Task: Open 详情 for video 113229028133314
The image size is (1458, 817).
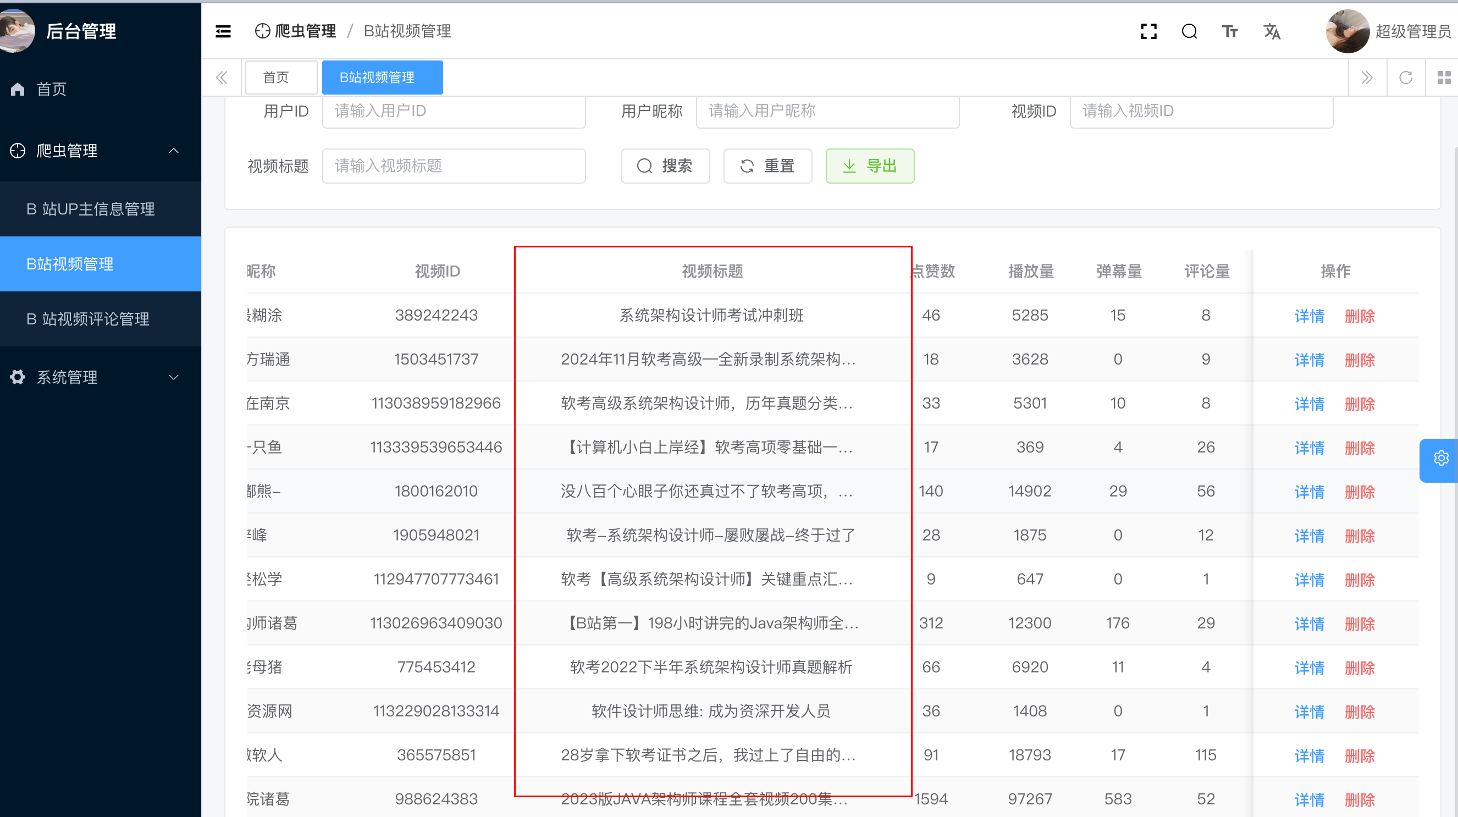Action: point(1309,711)
